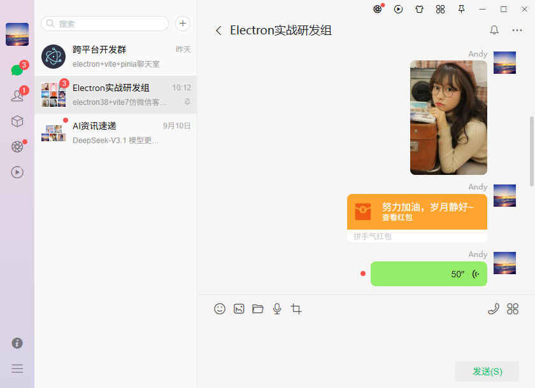The height and width of the screenshot is (388, 535).
Task: Click the plus button next to search
Action: click(x=183, y=24)
